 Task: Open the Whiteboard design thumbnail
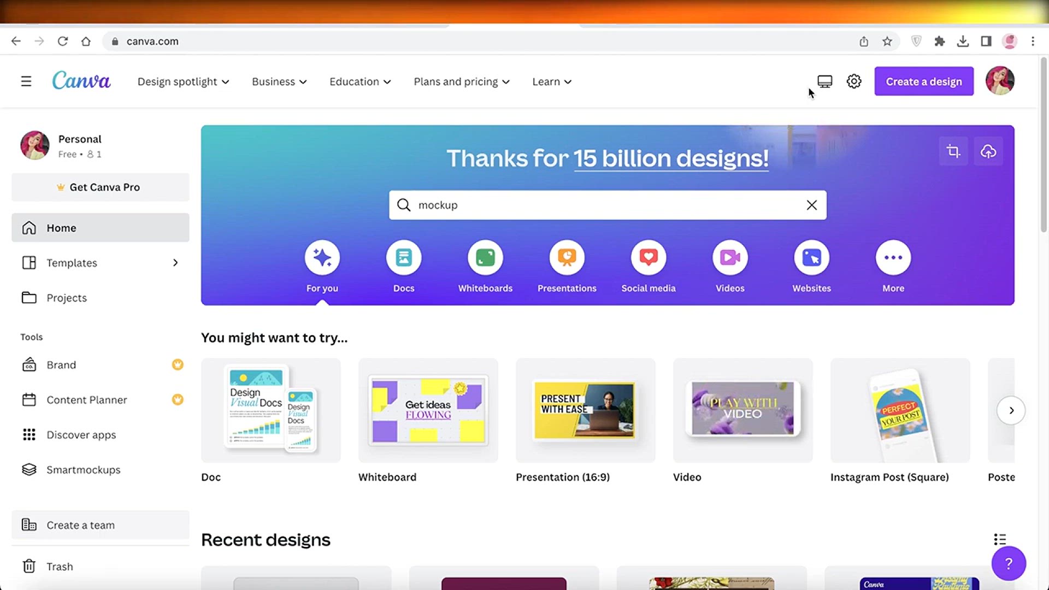click(x=428, y=410)
